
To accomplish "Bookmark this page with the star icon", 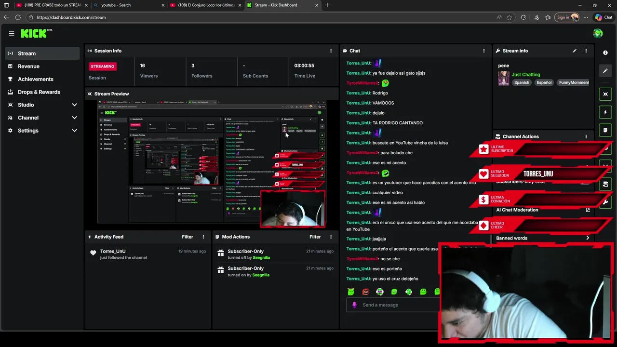I will [510, 17].
